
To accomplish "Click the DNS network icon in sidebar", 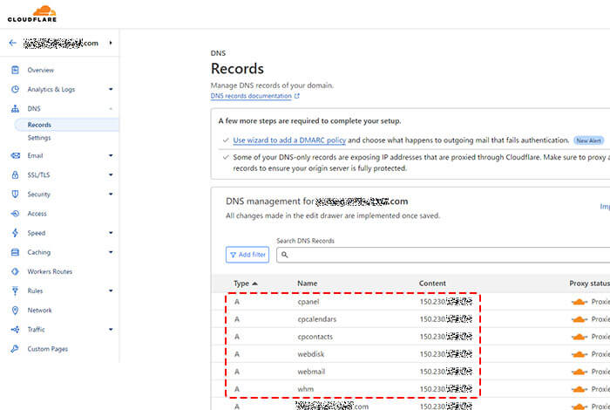I will point(15,109).
